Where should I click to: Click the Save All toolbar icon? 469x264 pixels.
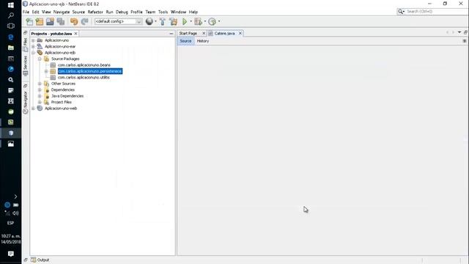coord(61,21)
